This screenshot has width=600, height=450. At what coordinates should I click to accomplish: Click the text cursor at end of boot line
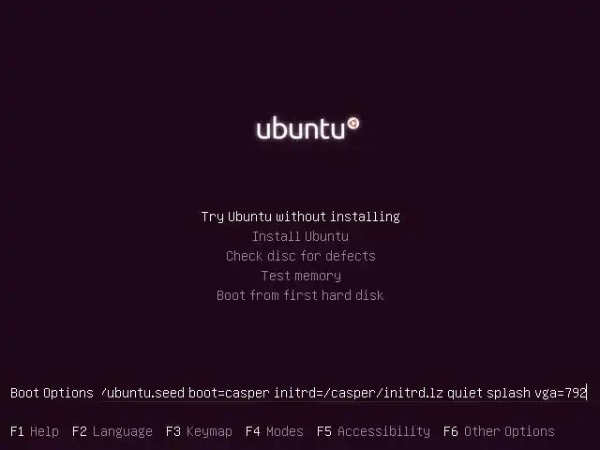[587, 393]
